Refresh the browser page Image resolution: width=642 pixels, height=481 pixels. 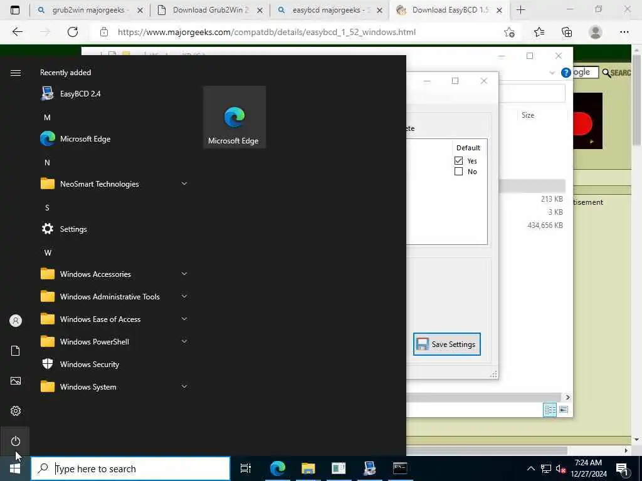(x=73, y=32)
